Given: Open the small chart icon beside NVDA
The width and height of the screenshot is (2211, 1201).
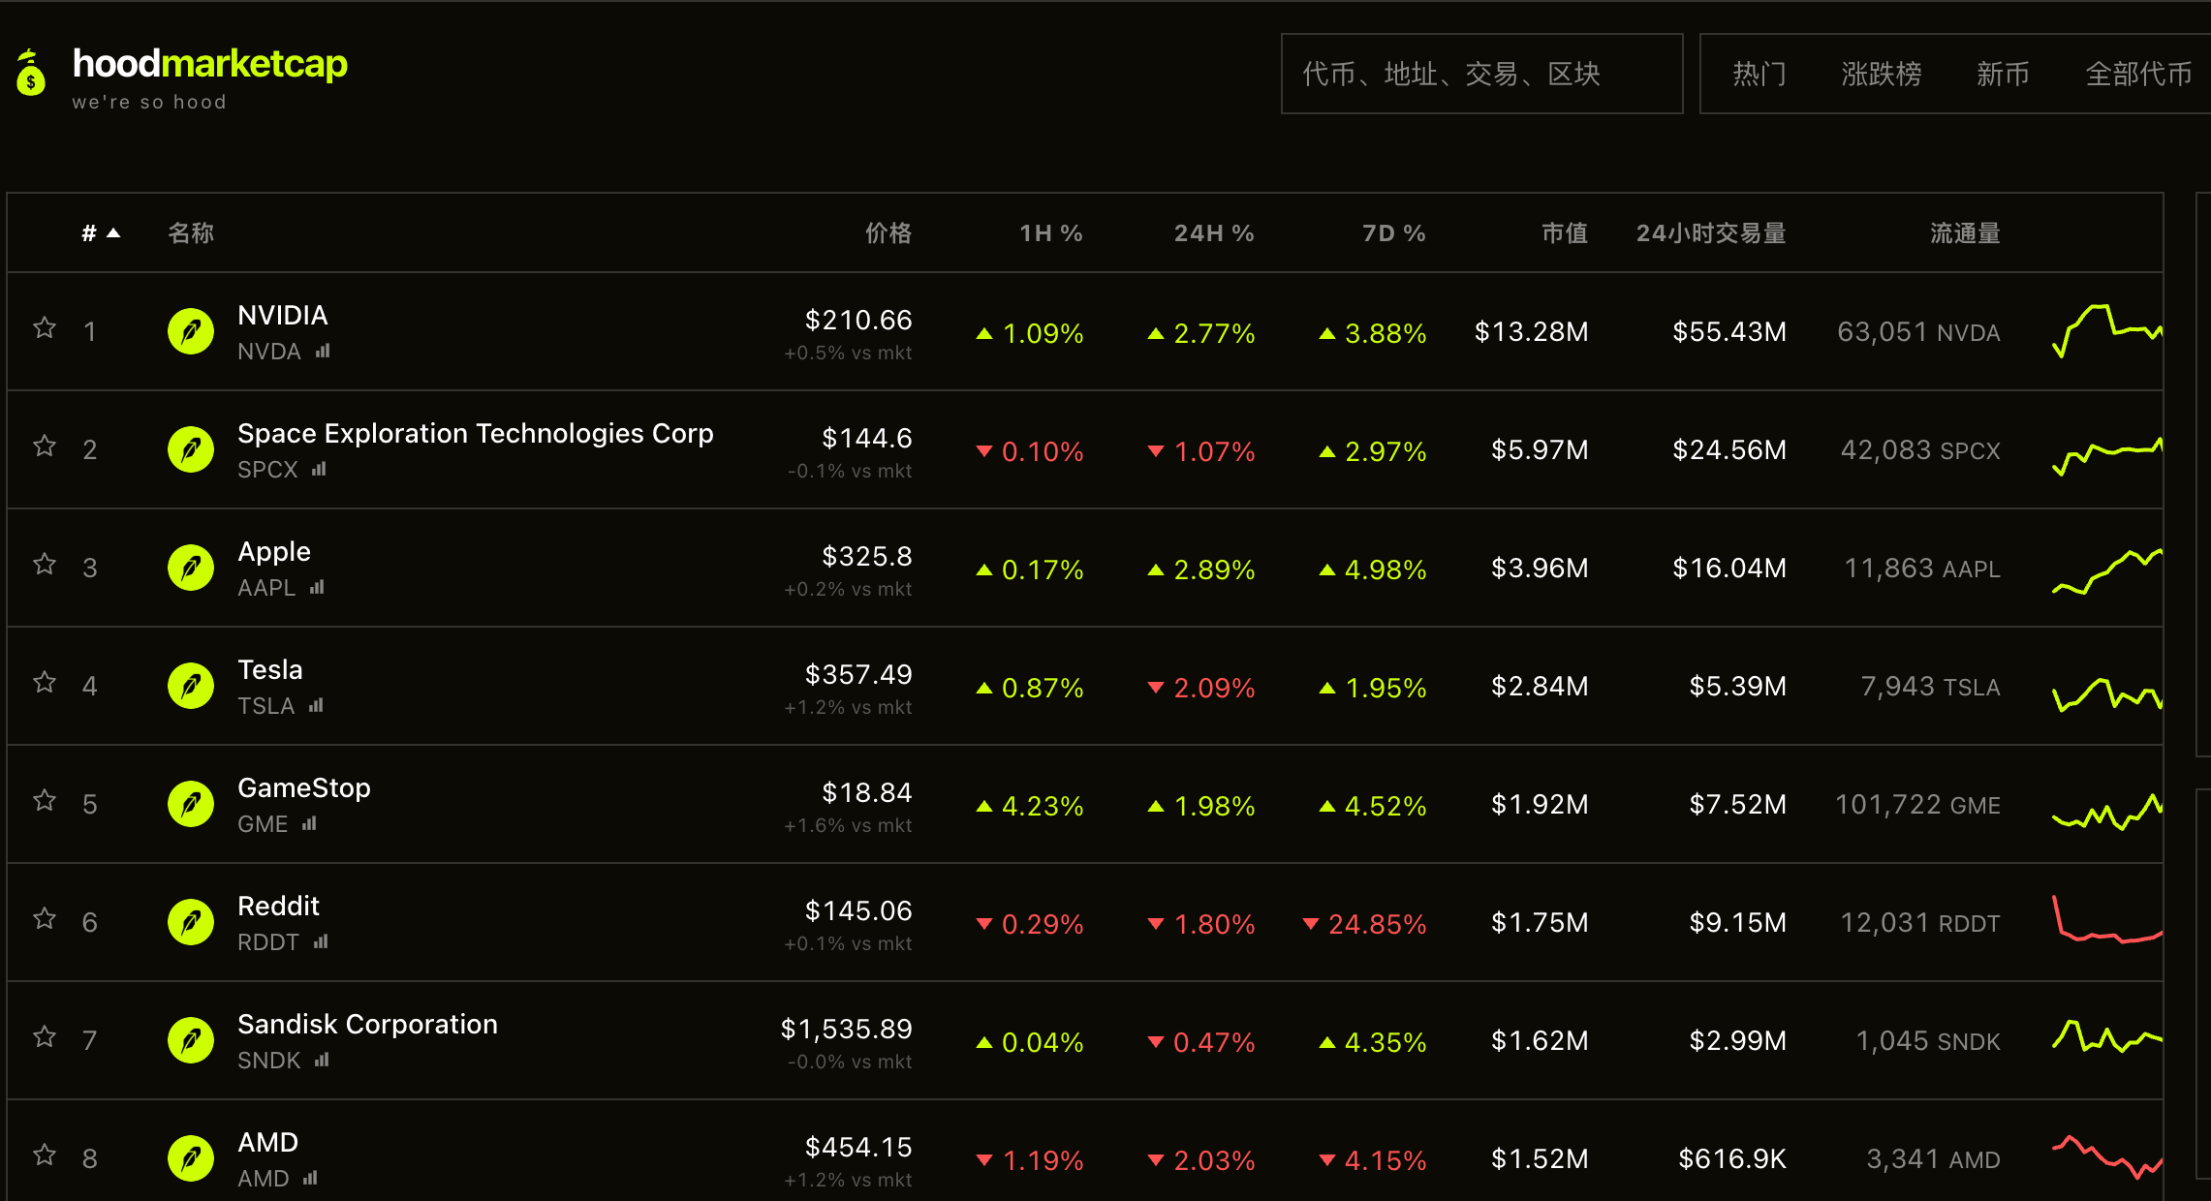Looking at the screenshot, I should (x=323, y=351).
